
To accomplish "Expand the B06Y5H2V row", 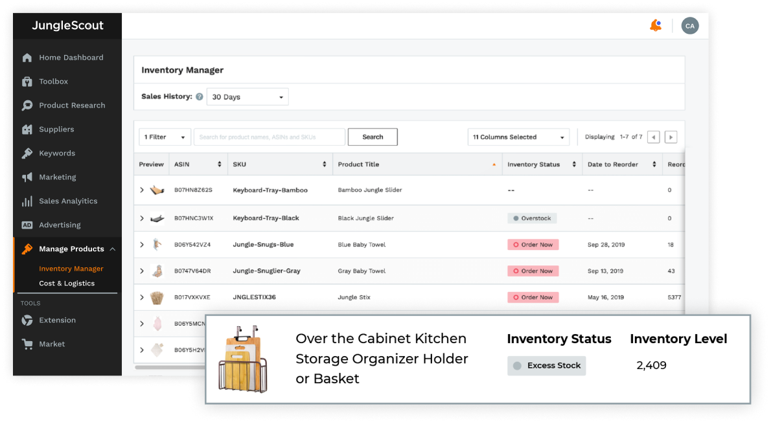I will click(142, 350).
